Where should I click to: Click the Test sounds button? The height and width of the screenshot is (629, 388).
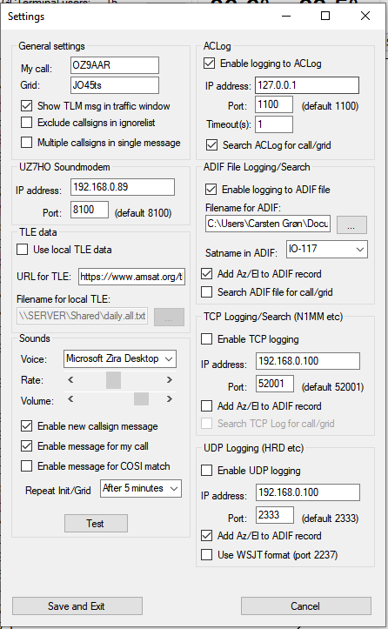click(96, 523)
